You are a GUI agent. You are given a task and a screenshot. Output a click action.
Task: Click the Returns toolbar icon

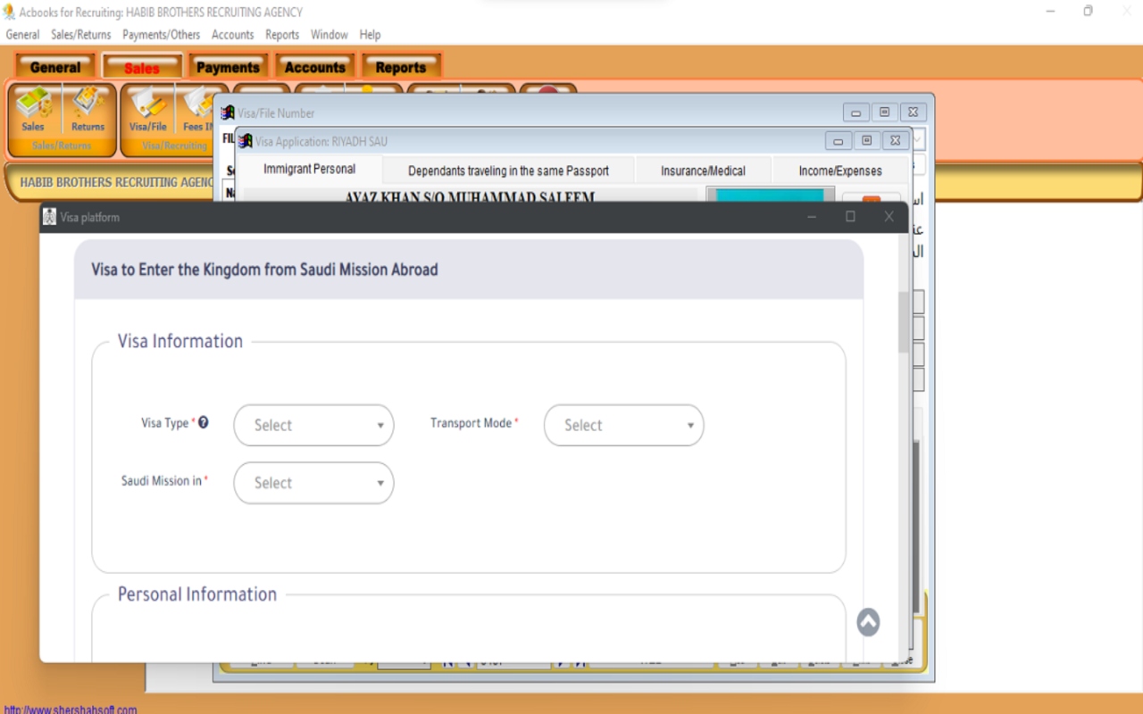pyautogui.click(x=88, y=110)
